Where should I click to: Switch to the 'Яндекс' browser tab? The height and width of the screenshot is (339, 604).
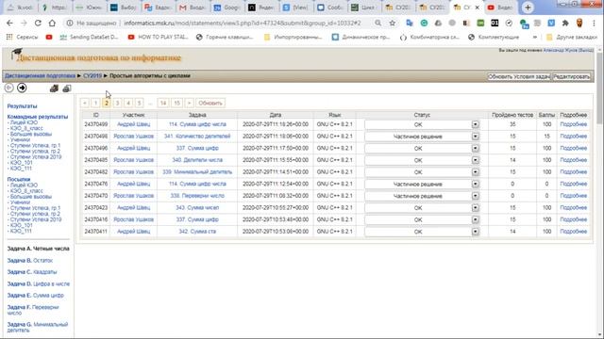[x=260, y=8]
